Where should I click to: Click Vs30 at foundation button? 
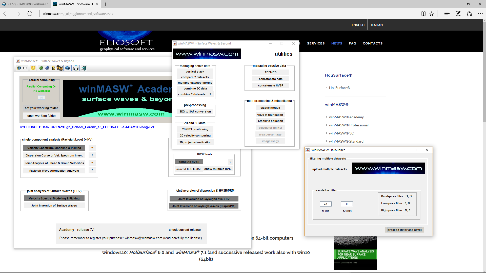270,115
